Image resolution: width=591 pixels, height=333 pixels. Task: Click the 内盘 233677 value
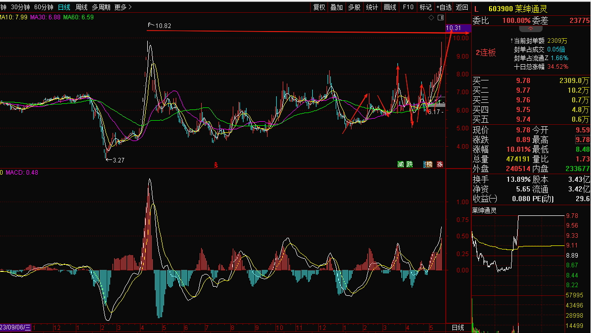pyautogui.click(x=577, y=169)
